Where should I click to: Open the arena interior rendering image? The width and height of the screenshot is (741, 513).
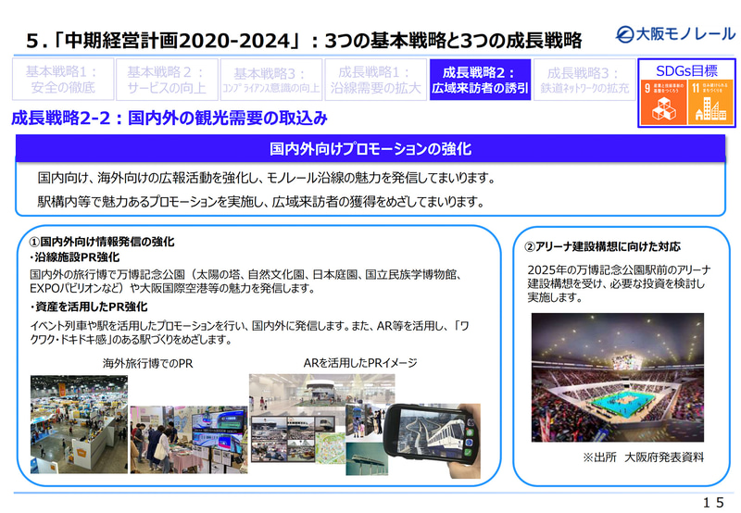[x=618, y=378]
